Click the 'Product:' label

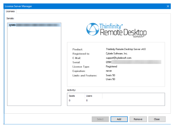78,49
